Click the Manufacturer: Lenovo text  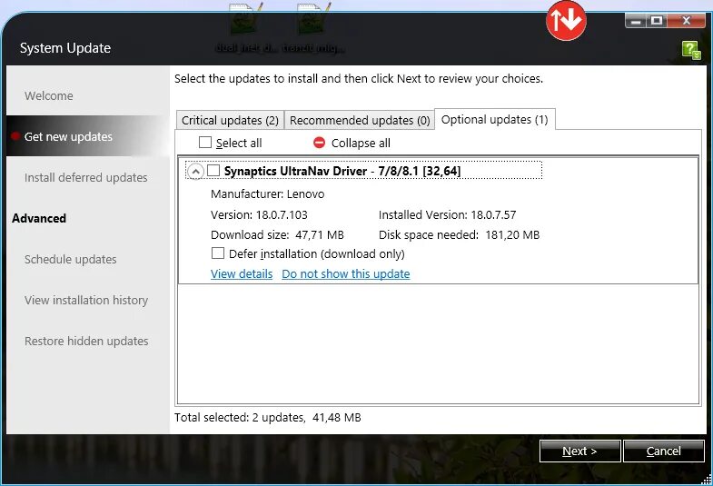[267, 194]
